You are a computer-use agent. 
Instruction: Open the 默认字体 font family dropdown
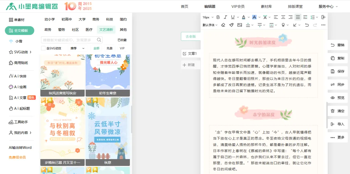tap(210, 25)
